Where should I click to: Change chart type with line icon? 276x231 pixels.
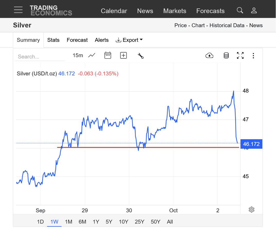92,55
